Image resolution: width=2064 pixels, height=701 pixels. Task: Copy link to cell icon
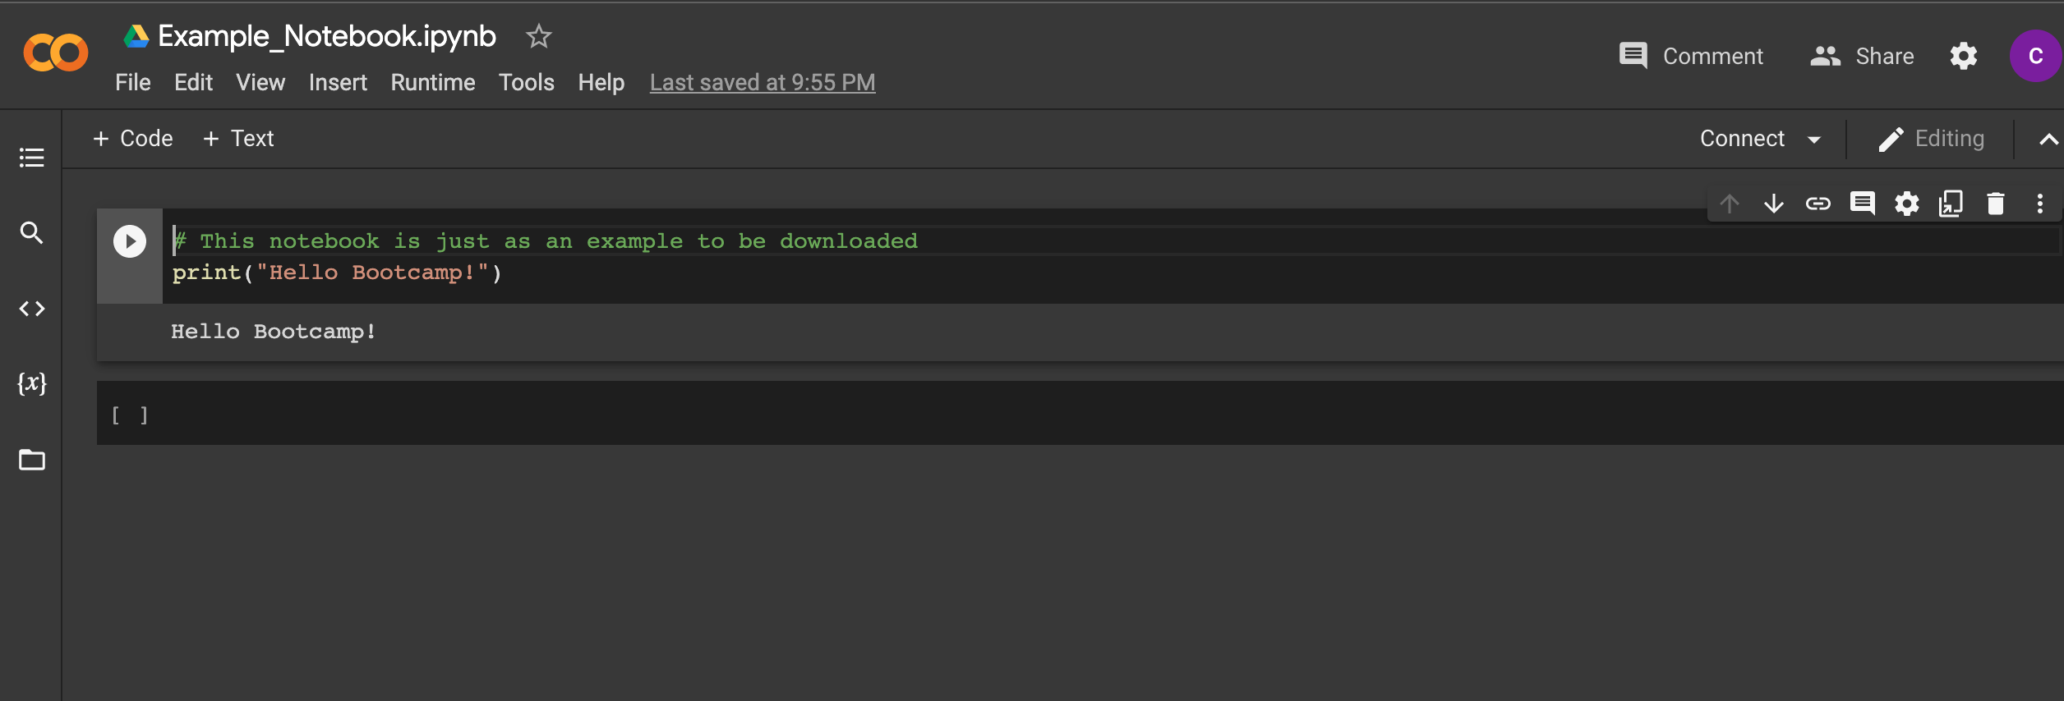(1818, 204)
